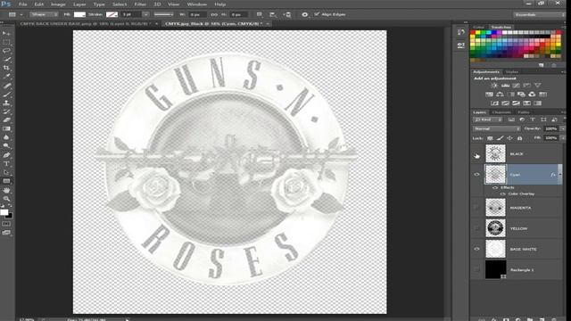Add a Hue/Saturation adjustment
This screenshot has width=571, height=321.
(489, 95)
